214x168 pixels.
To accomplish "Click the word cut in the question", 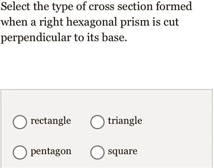I will 171,22.
